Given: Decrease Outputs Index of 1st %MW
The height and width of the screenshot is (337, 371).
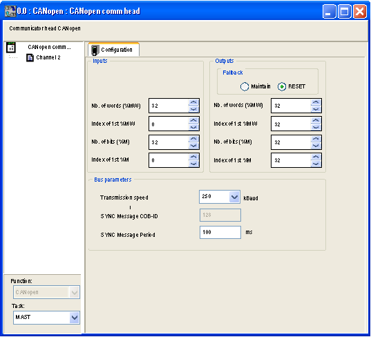Looking at the screenshot, I should click(x=316, y=127).
